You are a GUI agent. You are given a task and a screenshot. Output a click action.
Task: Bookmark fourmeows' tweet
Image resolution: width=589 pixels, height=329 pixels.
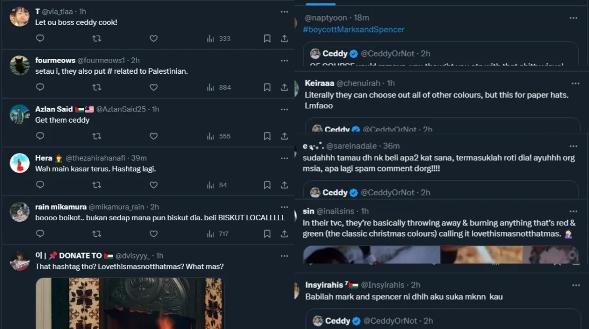tap(267, 87)
